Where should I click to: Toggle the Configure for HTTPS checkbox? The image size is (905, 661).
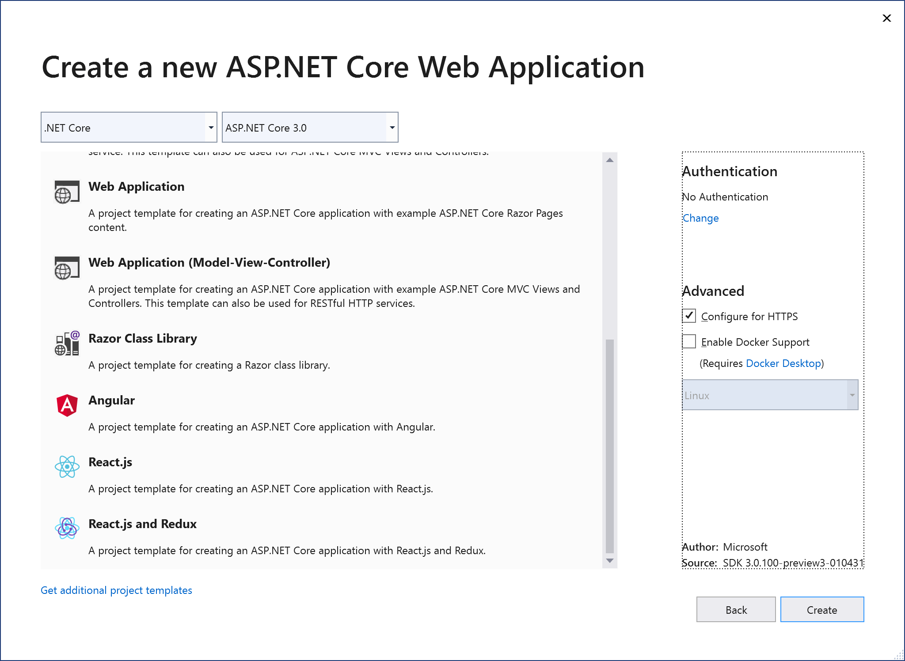(x=689, y=316)
